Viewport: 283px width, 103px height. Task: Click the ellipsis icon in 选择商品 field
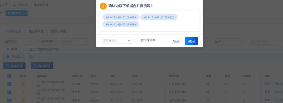tap(30, 41)
